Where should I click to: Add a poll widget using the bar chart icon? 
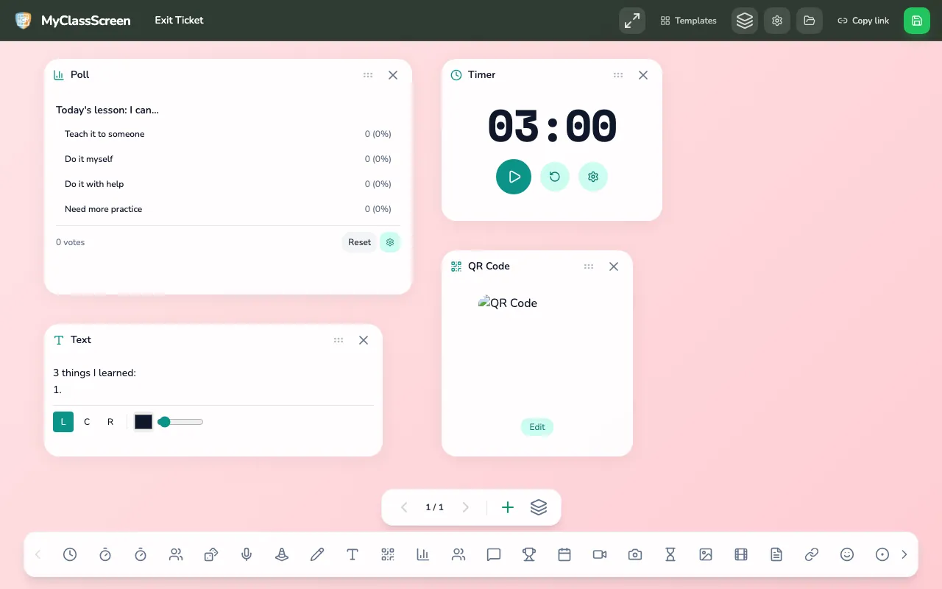tap(423, 554)
